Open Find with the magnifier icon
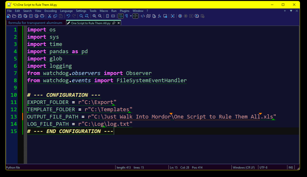 [81, 16]
